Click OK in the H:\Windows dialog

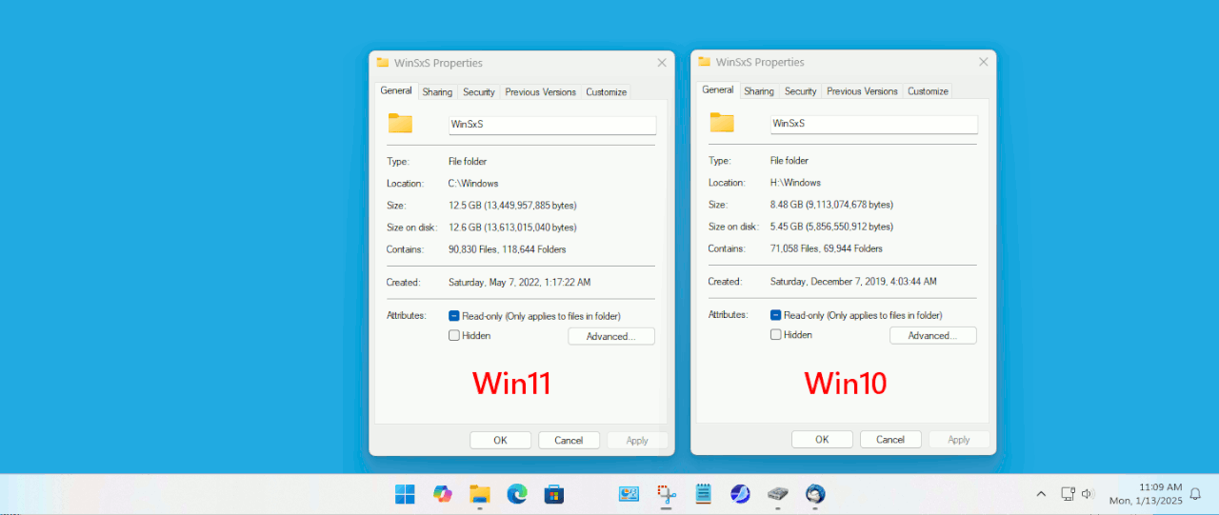pos(822,439)
